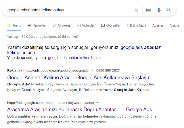The image size is (184, 128).
Task: Click the ads.google.com keyword-planner breadcrumb URL
Action: (51, 103)
